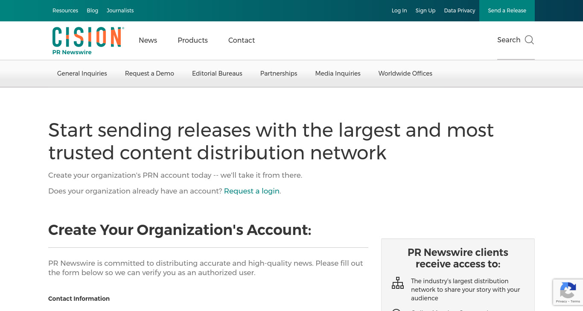Viewport: 583px width, 311px height.
Task: Open the Data Privacy page
Action: (460, 11)
